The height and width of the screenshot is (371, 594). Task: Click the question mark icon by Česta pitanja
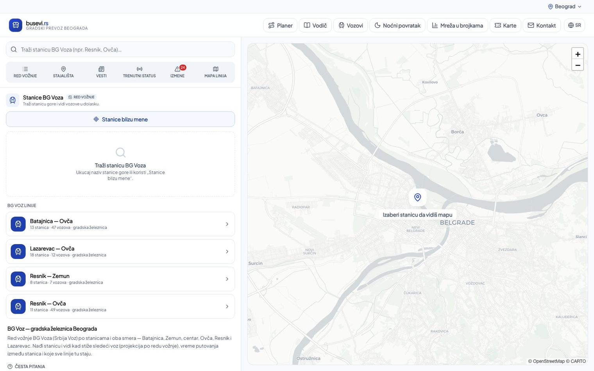click(10, 367)
